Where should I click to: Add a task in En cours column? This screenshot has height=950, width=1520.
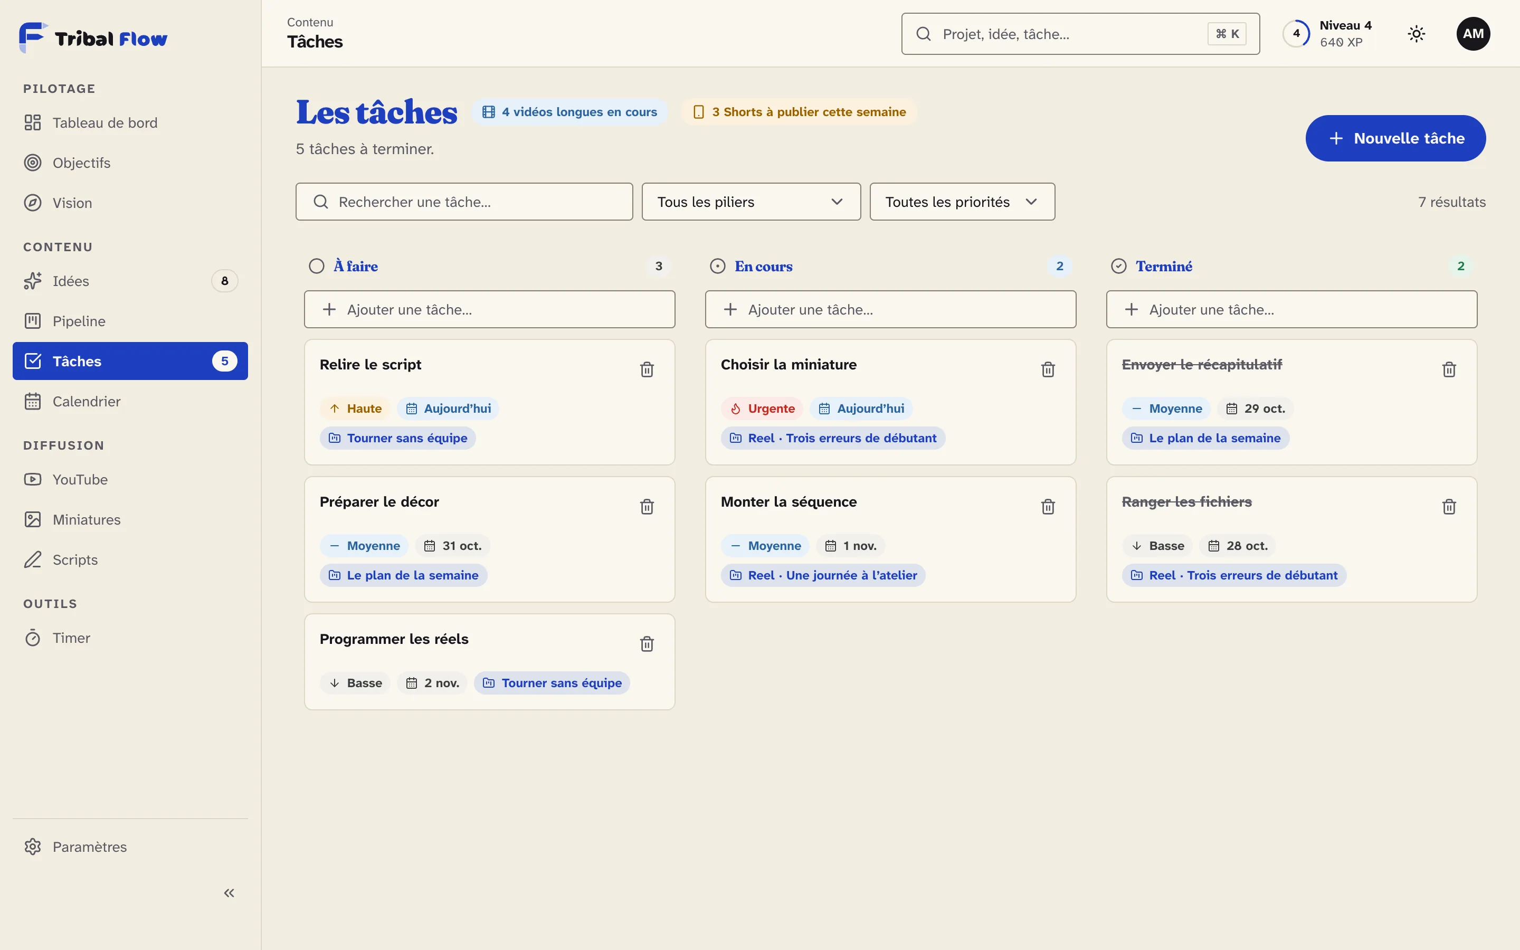point(890,309)
